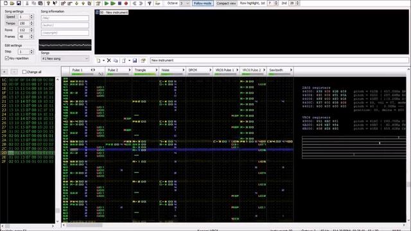Increase pattern number with + button
The image size is (411, 231).
tap(4, 72)
